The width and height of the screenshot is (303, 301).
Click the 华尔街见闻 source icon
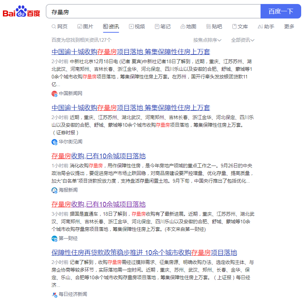pos(54,142)
